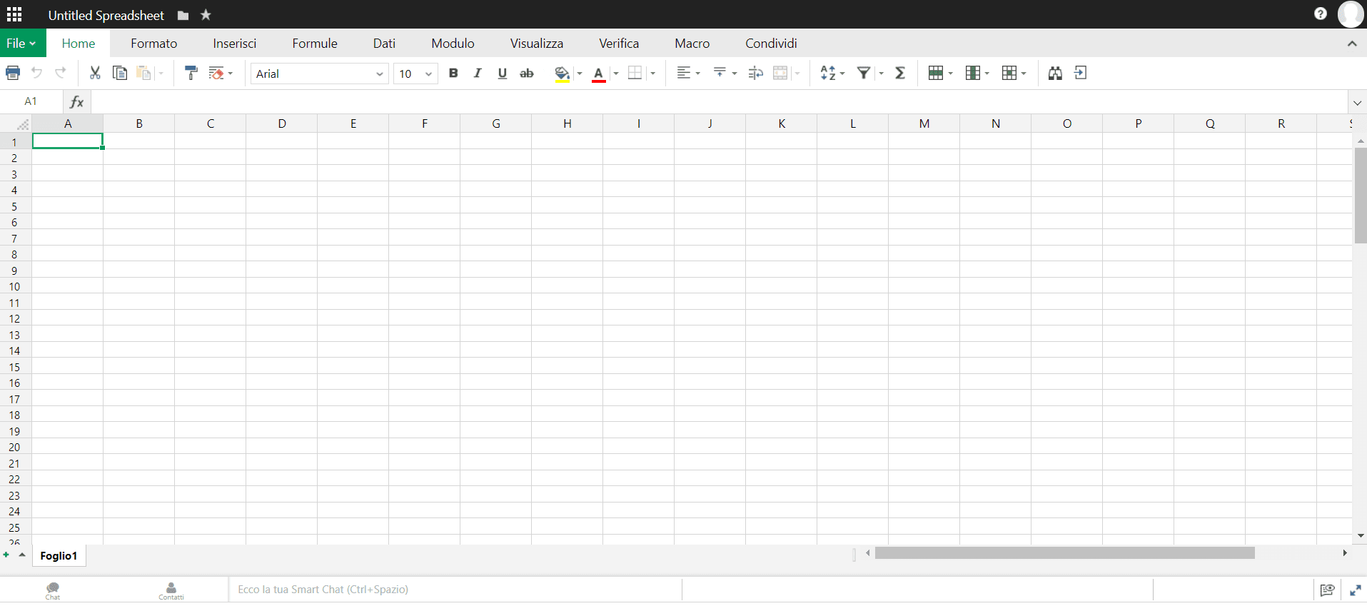Click the Print icon in toolbar

coord(13,73)
